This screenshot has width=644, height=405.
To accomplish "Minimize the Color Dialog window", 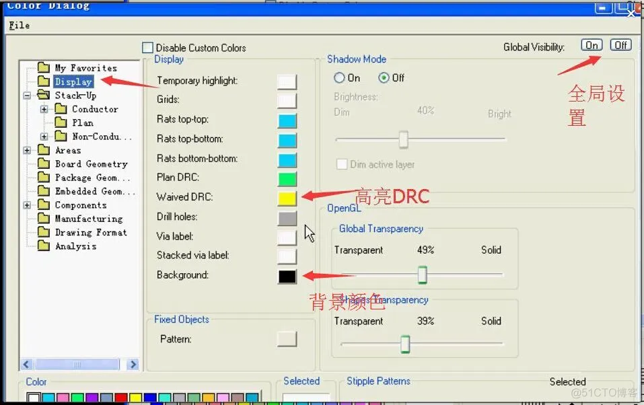I will pyautogui.click(x=603, y=7).
